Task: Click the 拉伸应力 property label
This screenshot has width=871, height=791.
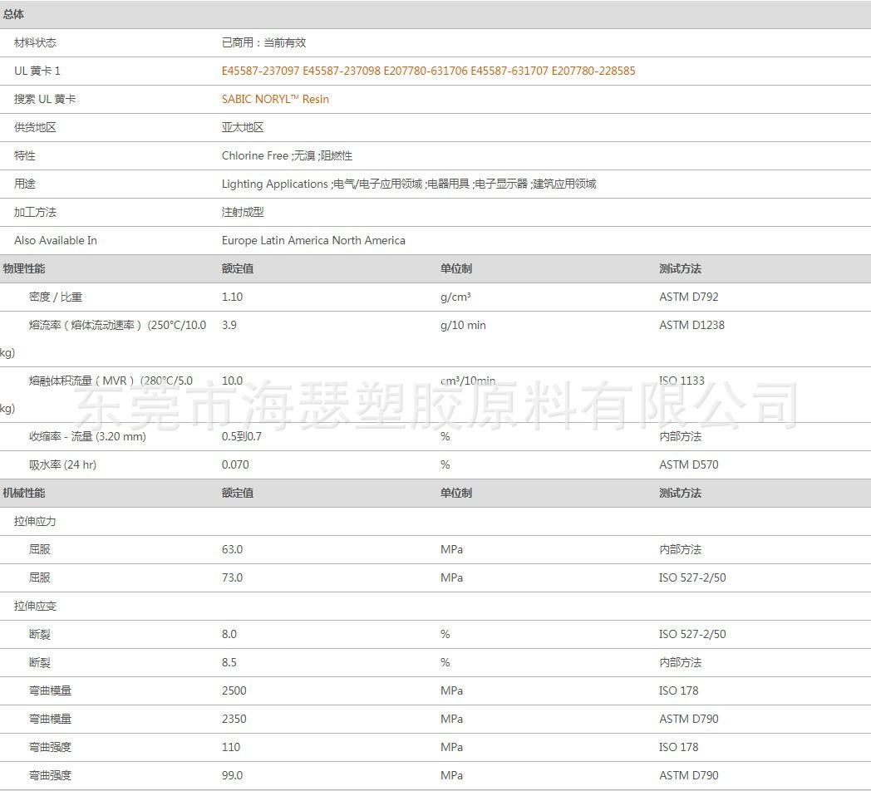Action: [36, 522]
